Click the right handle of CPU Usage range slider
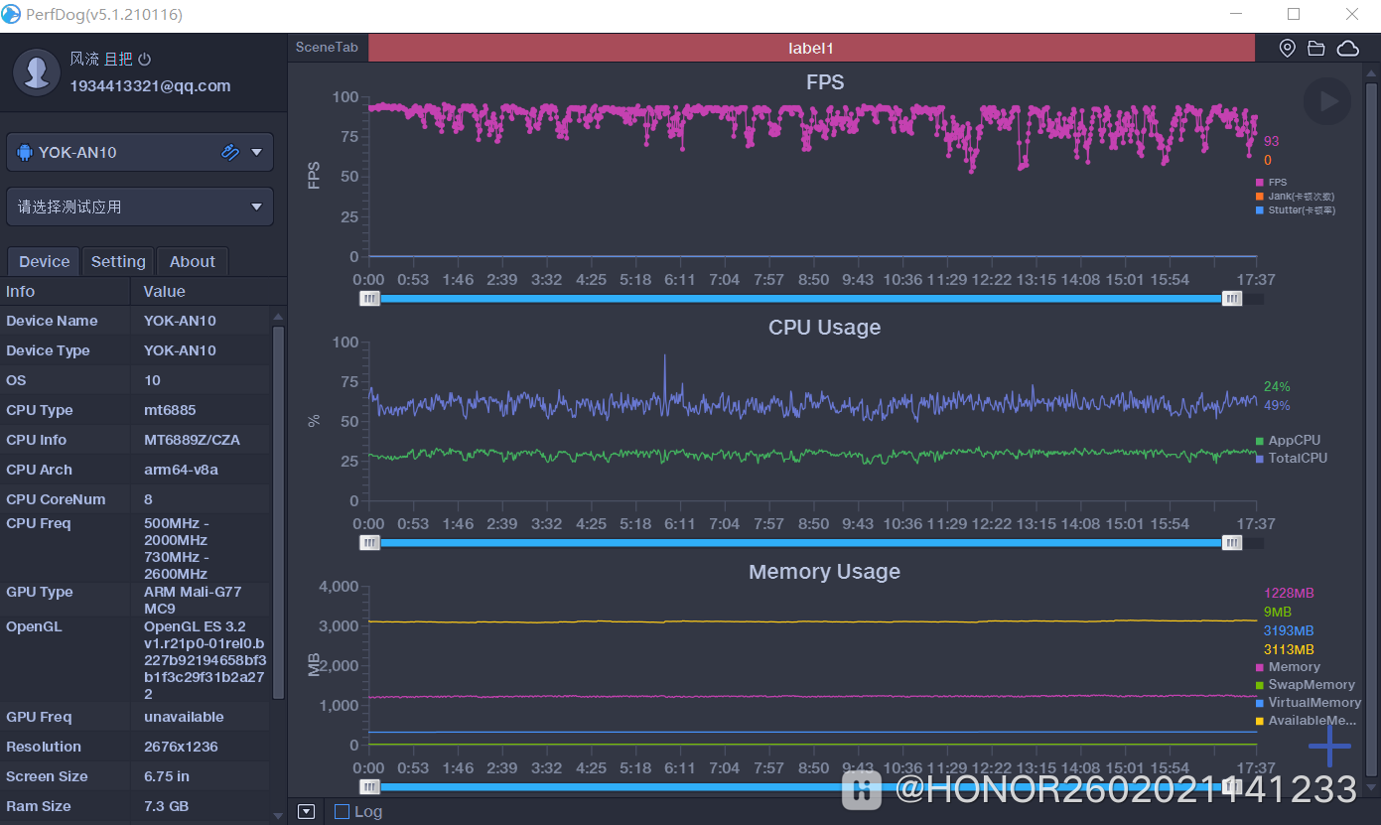1381x825 pixels. click(1232, 542)
